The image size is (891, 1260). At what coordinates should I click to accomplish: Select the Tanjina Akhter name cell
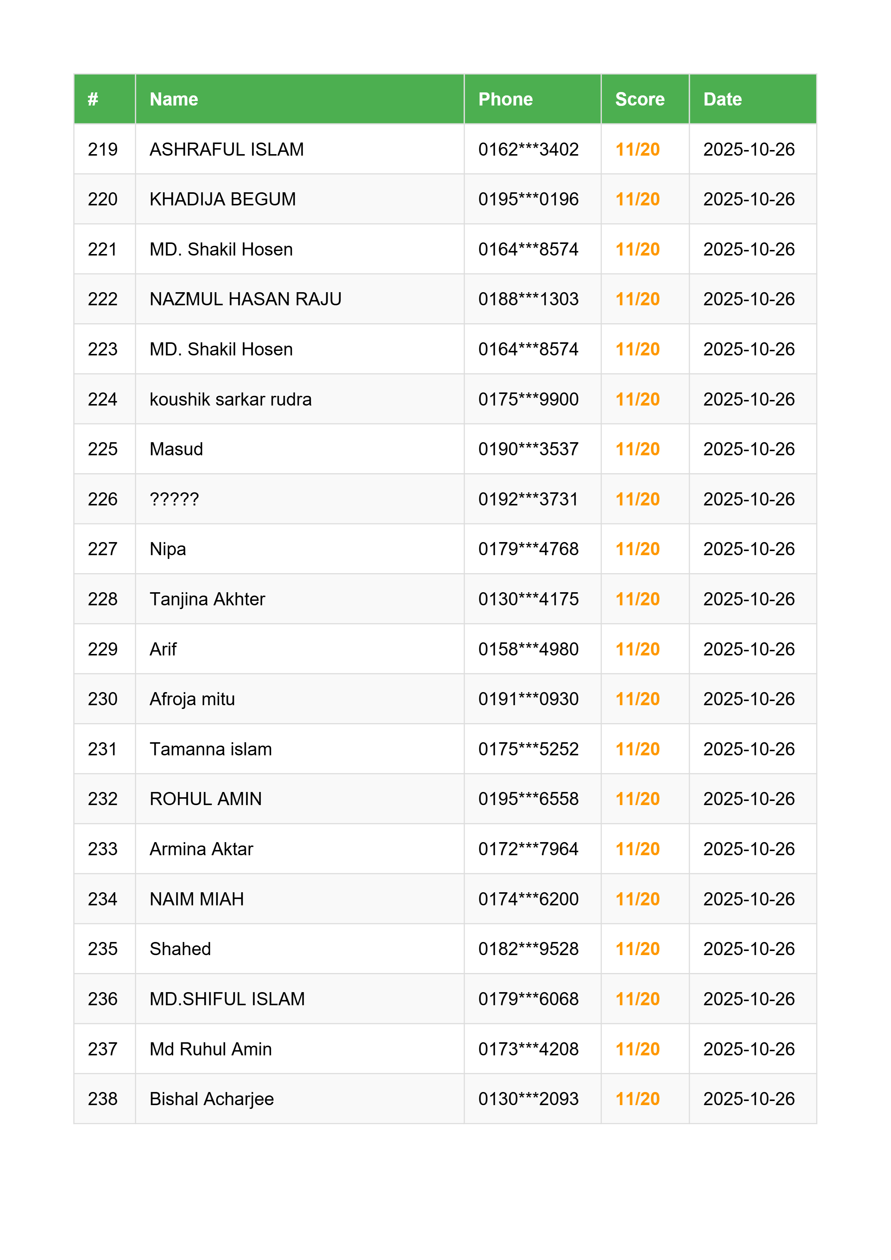pyautogui.click(x=207, y=599)
